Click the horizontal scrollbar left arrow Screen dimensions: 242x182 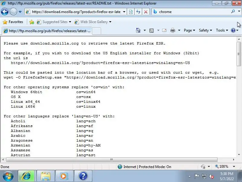pyautogui.click(x=3, y=160)
